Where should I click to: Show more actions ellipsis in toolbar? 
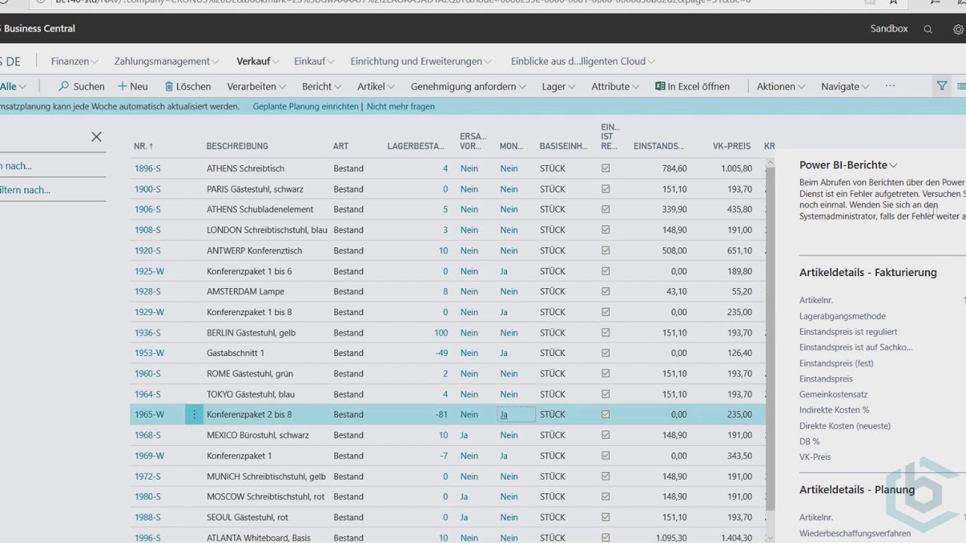[890, 86]
